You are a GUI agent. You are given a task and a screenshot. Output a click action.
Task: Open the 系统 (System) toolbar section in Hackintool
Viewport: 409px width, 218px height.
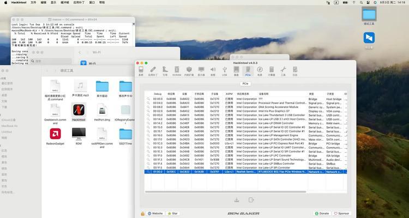click(141, 71)
